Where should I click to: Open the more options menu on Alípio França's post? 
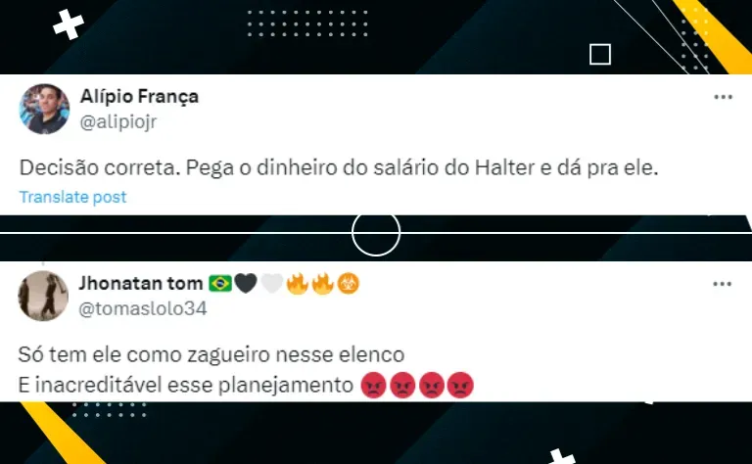click(723, 97)
